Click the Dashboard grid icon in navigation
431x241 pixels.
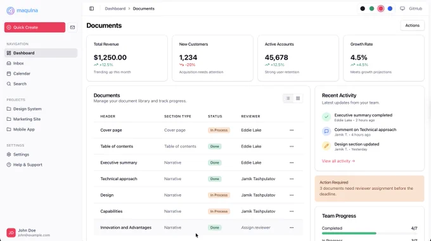9,53
